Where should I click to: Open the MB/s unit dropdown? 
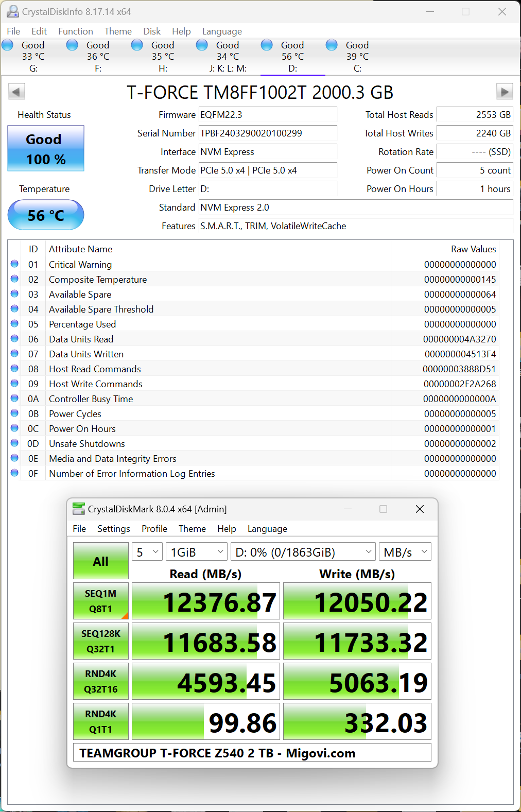(x=405, y=552)
